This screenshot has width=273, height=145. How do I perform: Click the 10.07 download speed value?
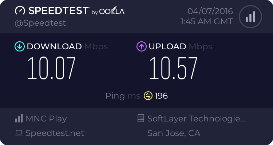[51, 68]
